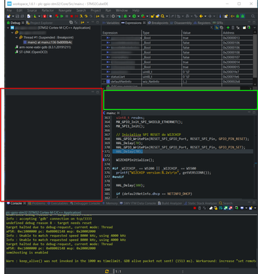Image resolution: width=258 pixels, height=274 pixels.
Task: Select the arm-none-eabi-gdb process entry
Action: click(43, 47)
